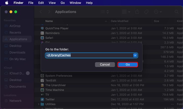The width and height of the screenshot is (183, 109).
Task: Click the System Preferences app icon
Action: coord(42,76)
